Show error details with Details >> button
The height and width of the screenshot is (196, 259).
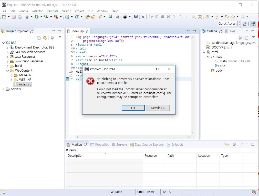click(158, 108)
